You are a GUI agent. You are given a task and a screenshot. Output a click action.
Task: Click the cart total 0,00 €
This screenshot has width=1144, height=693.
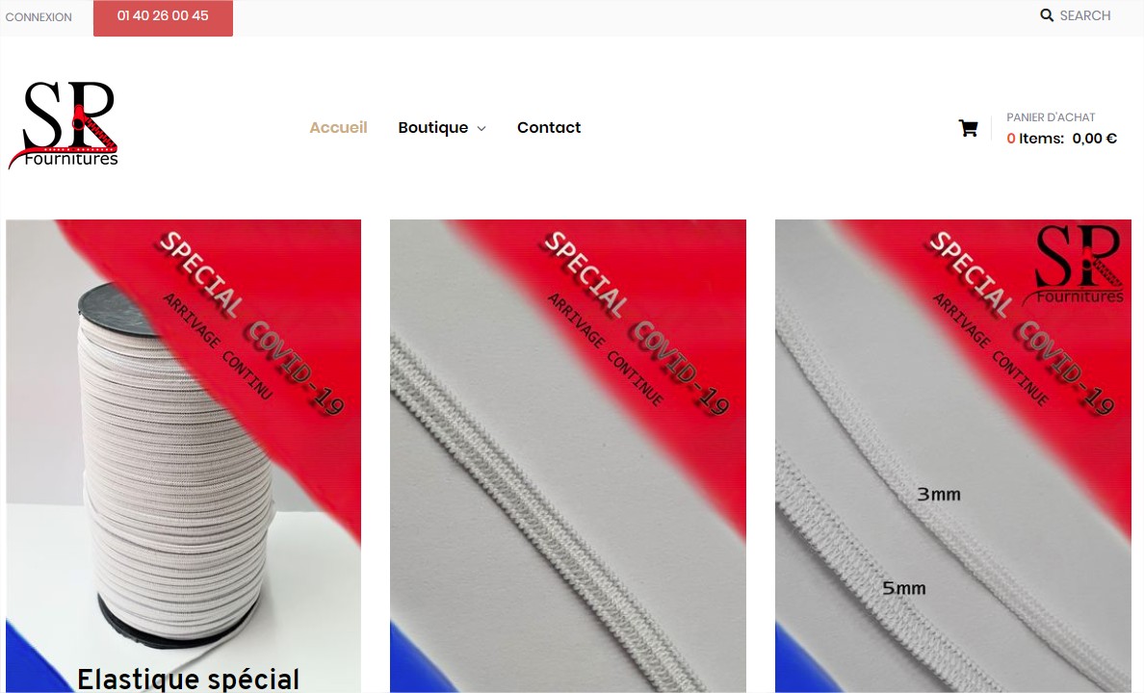(x=1094, y=139)
